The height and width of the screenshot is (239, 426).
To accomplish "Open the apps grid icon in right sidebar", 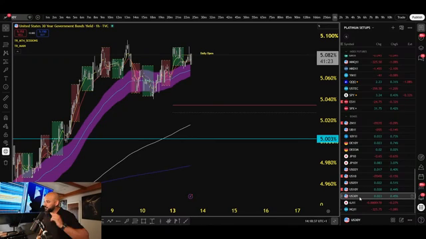I will point(421,207).
